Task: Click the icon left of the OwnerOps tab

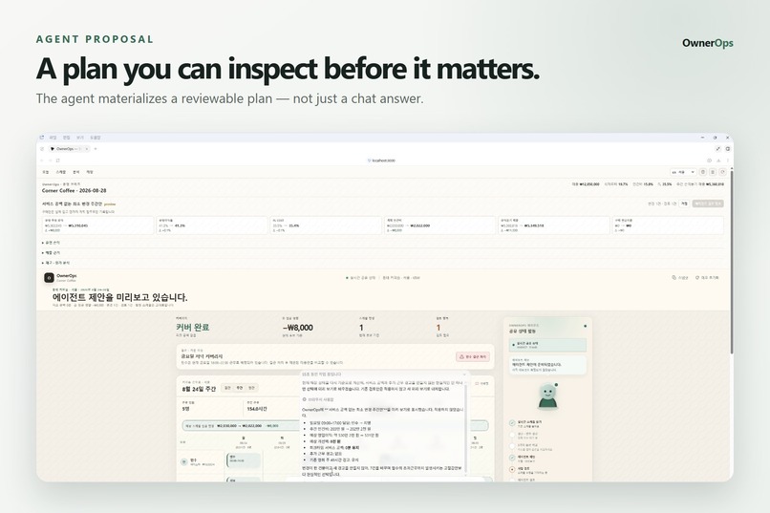Action: tap(42, 149)
